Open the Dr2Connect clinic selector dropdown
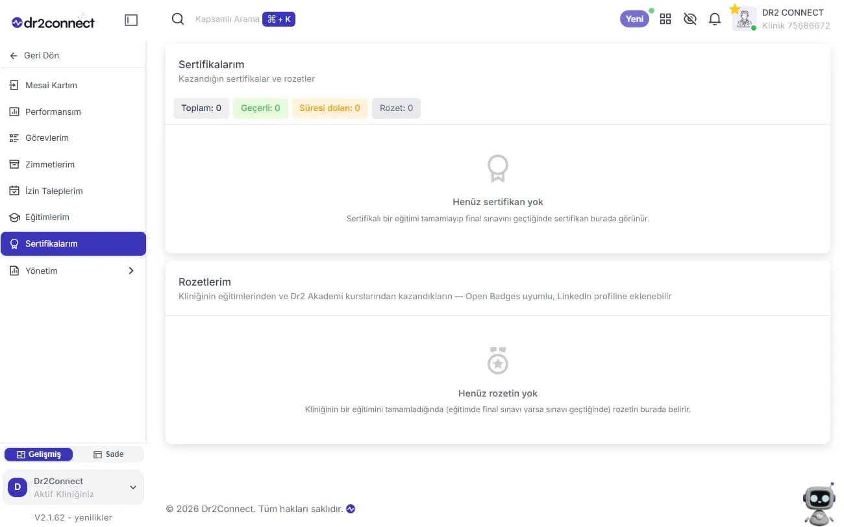Screen dimensions: 844x527 tap(73, 487)
